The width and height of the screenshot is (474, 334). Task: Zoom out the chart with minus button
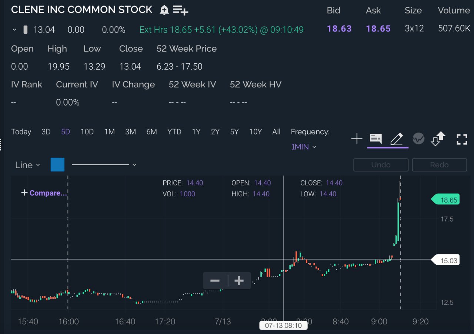pyautogui.click(x=215, y=281)
